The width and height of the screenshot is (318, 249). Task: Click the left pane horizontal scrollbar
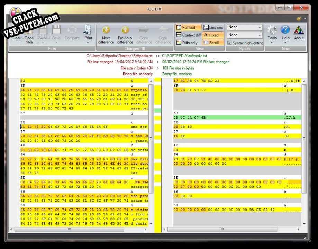(69, 229)
